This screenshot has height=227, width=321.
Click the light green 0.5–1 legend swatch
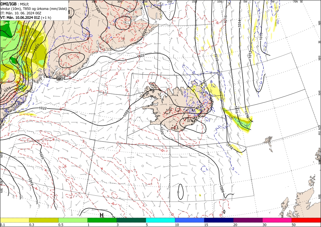click(x=73, y=220)
